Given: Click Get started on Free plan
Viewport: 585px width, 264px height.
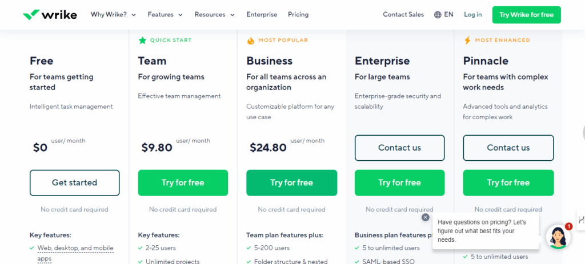Looking at the screenshot, I should (x=74, y=183).
